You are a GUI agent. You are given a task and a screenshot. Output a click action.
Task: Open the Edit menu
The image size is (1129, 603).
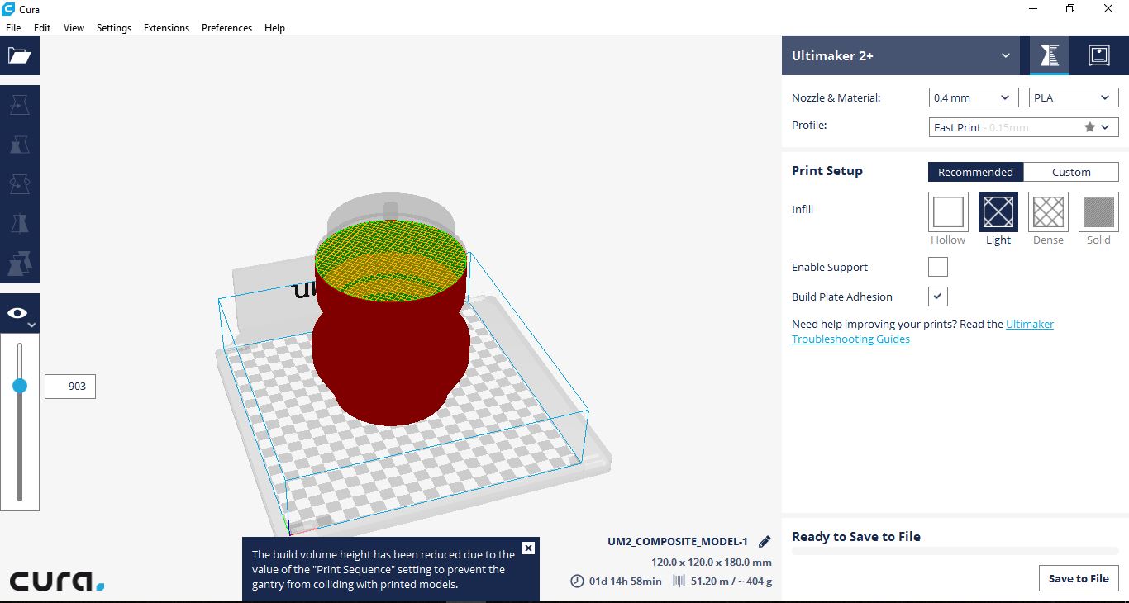point(42,27)
